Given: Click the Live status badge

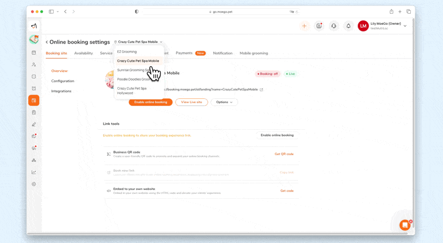Looking at the screenshot, I should 290,74.
